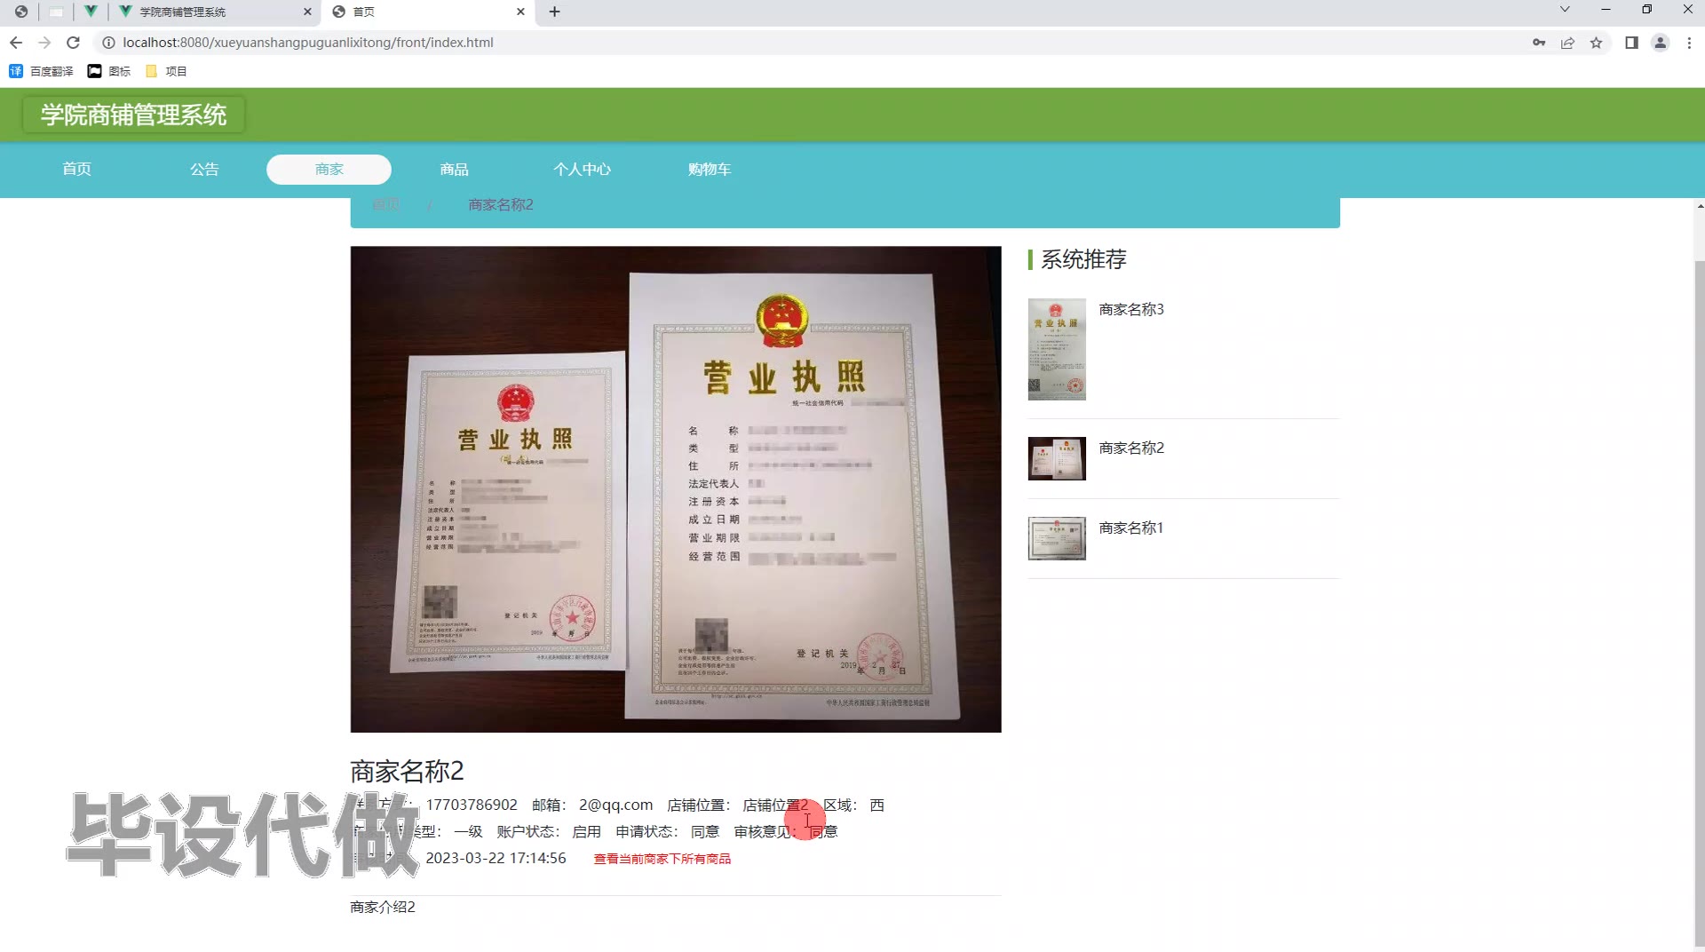
Task: Expand the tab search dropdown arrow
Action: 1565,10
